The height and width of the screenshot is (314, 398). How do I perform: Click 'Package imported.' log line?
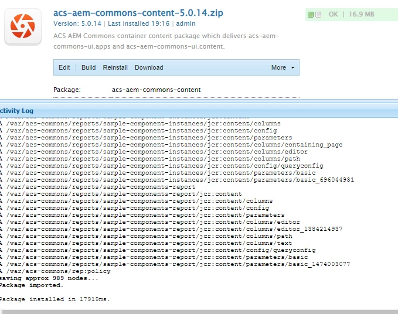(x=32, y=285)
